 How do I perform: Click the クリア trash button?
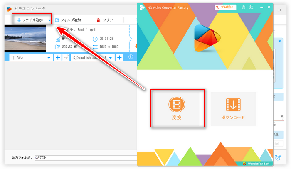tap(105, 20)
